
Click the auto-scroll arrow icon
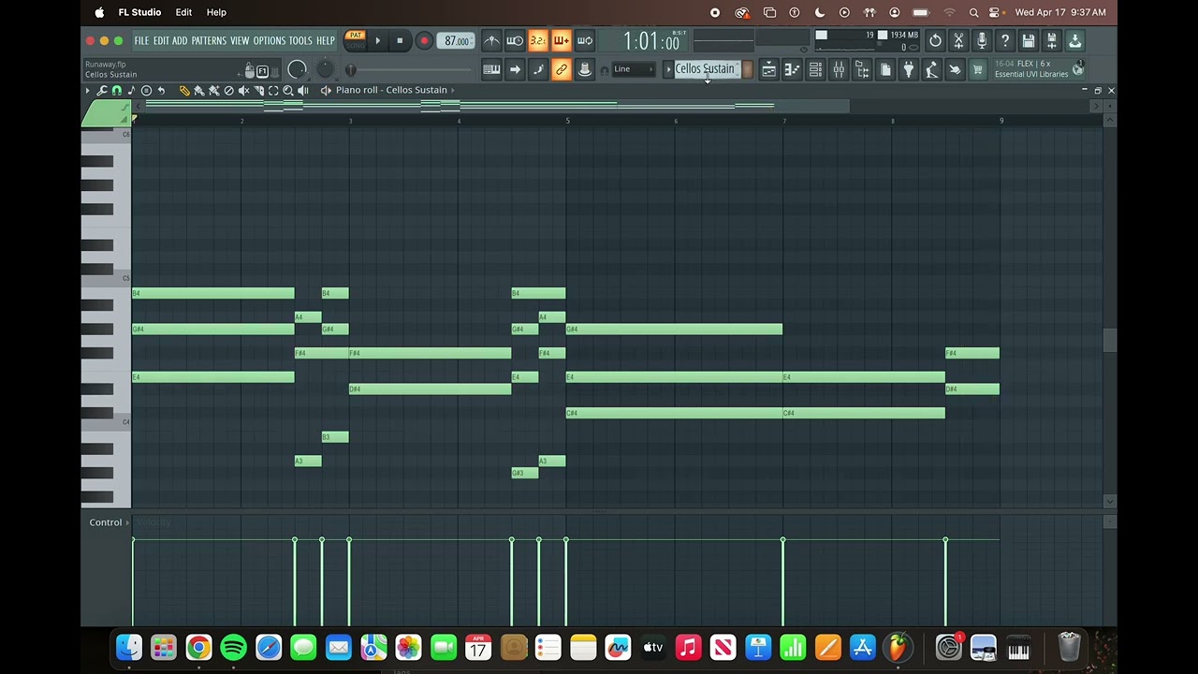click(x=515, y=69)
